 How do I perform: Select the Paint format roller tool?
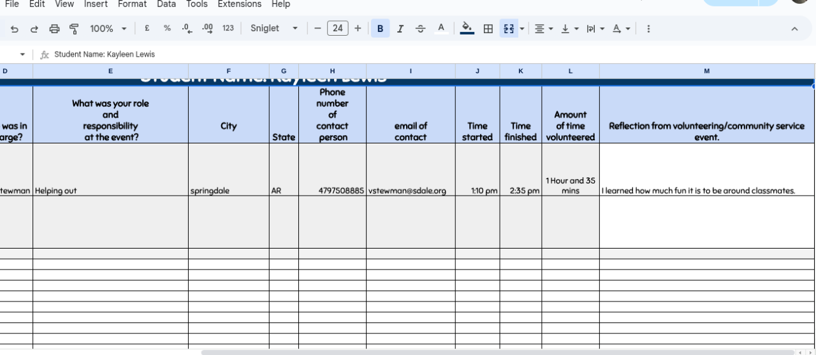click(x=73, y=29)
